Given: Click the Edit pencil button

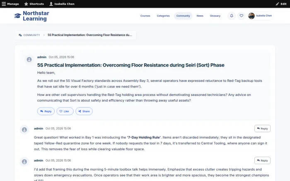Looking at the screenshot, I should pyautogui.click(x=281, y=4).
